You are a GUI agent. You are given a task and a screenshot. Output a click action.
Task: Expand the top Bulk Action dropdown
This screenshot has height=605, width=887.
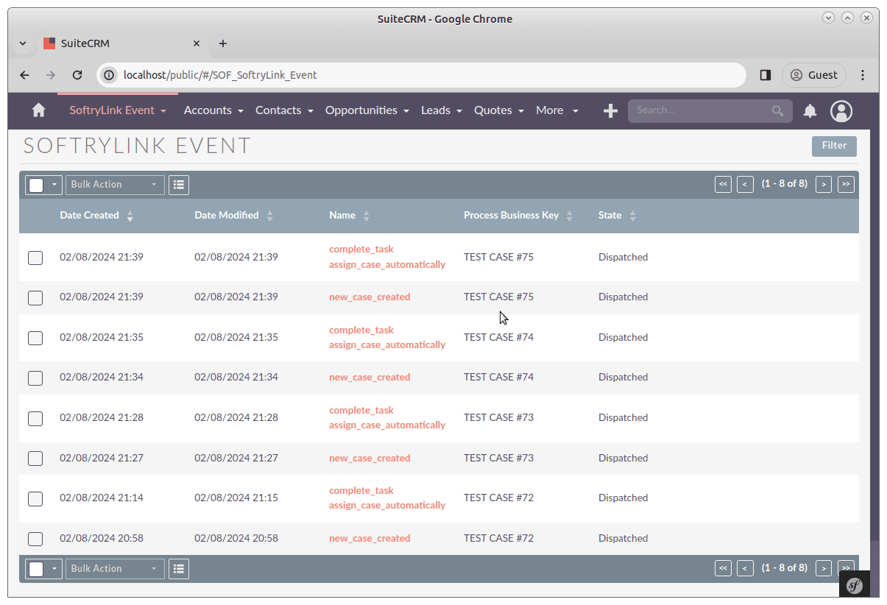click(115, 185)
